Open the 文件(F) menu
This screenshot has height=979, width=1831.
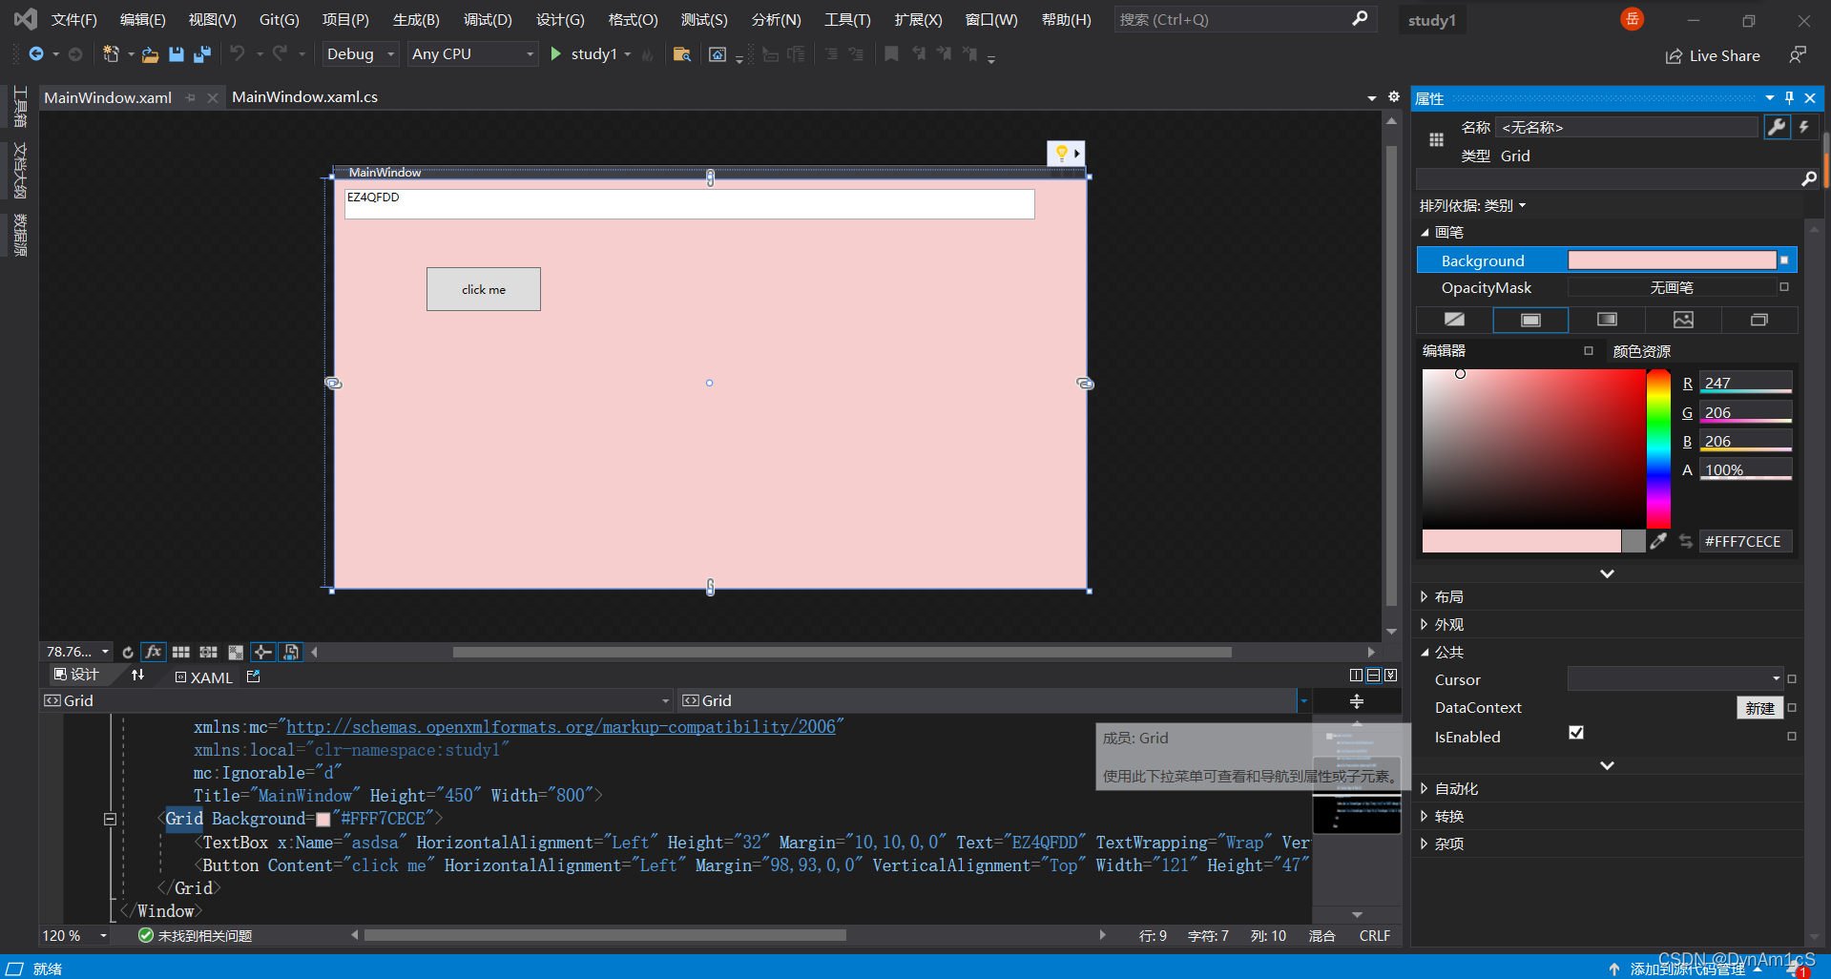(x=73, y=20)
